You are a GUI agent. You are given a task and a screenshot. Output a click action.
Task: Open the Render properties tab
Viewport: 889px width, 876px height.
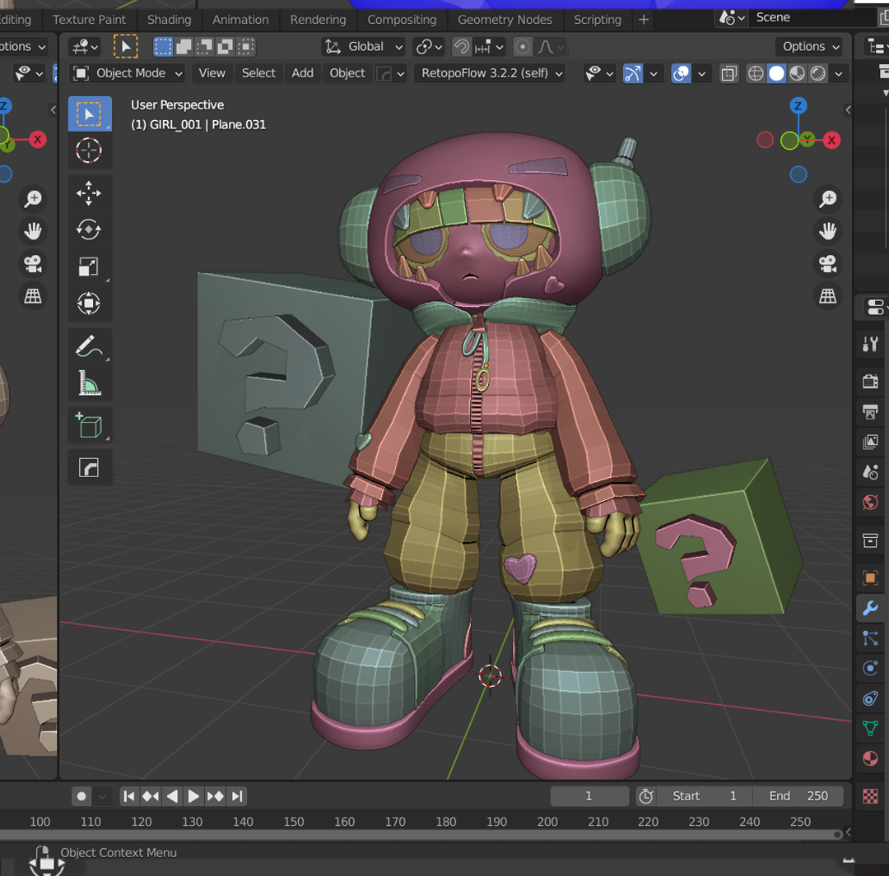[x=870, y=381]
